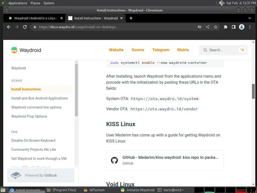Viewport: 257px width, 193px height.
Task: Open the Places menu
Action: [x=35, y=3]
